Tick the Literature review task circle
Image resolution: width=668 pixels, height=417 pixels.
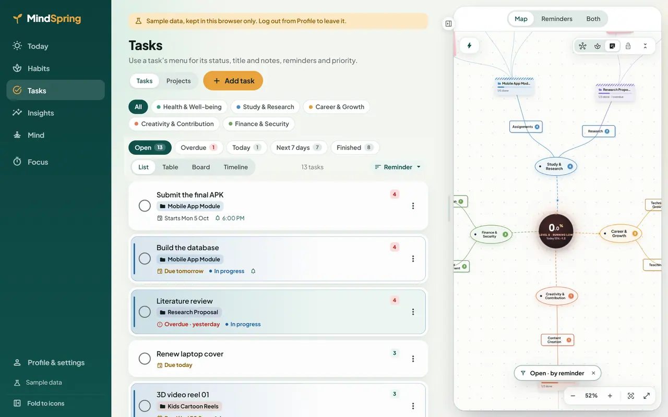(x=145, y=312)
